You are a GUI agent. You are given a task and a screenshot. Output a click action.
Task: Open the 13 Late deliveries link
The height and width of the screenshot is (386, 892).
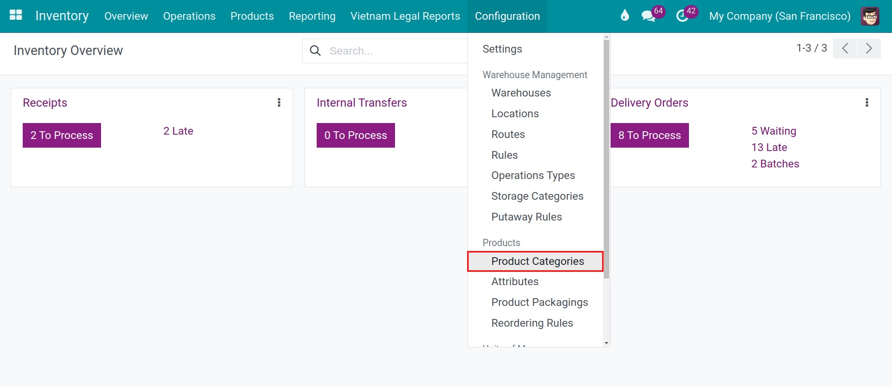pyautogui.click(x=769, y=147)
